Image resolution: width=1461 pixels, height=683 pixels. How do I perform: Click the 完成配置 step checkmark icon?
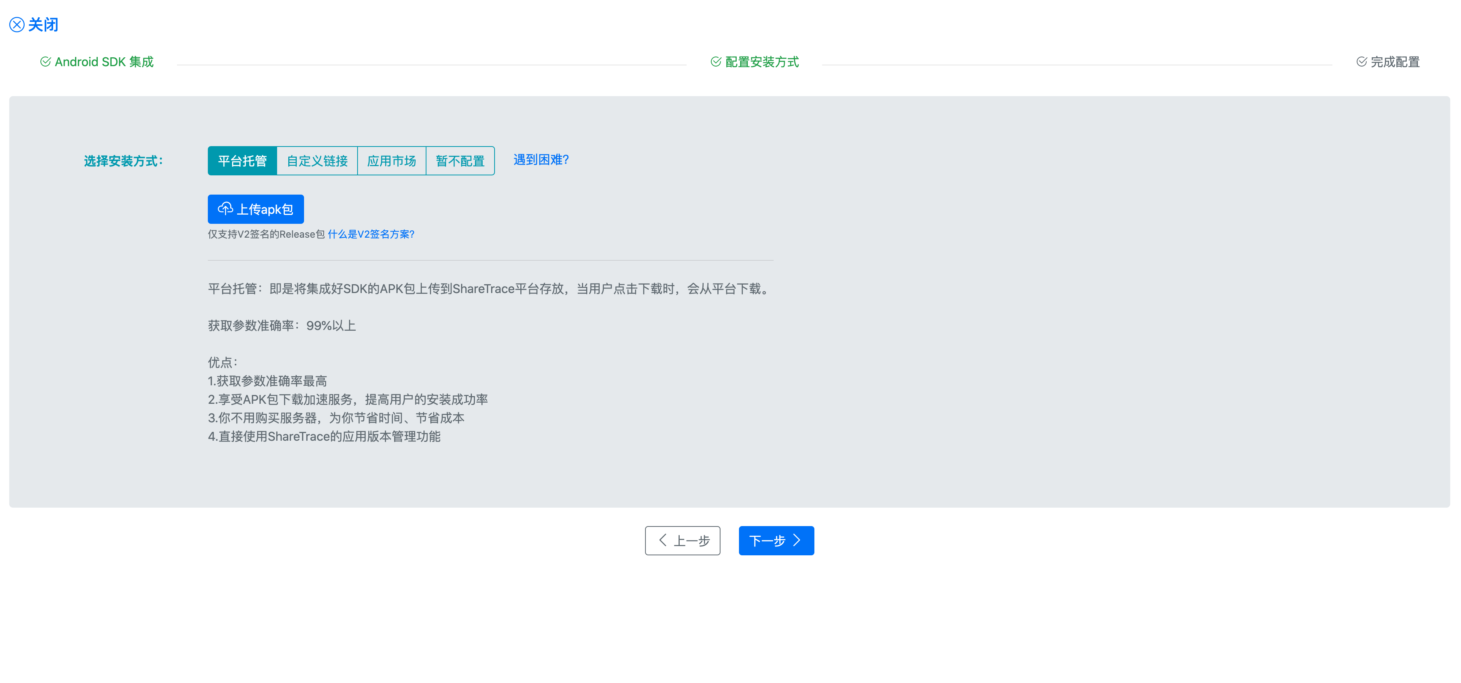coord(1361,62)
